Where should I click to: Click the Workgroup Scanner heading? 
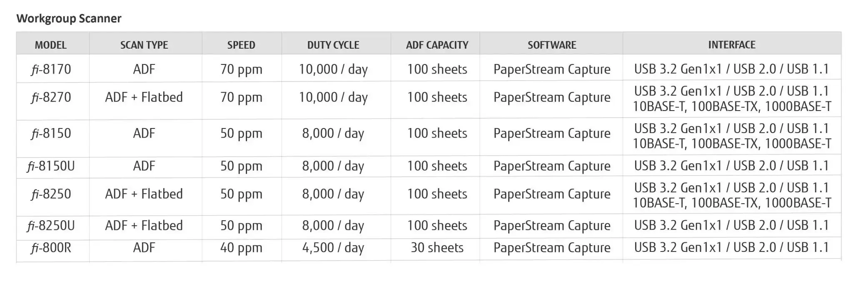pos(69,18)
